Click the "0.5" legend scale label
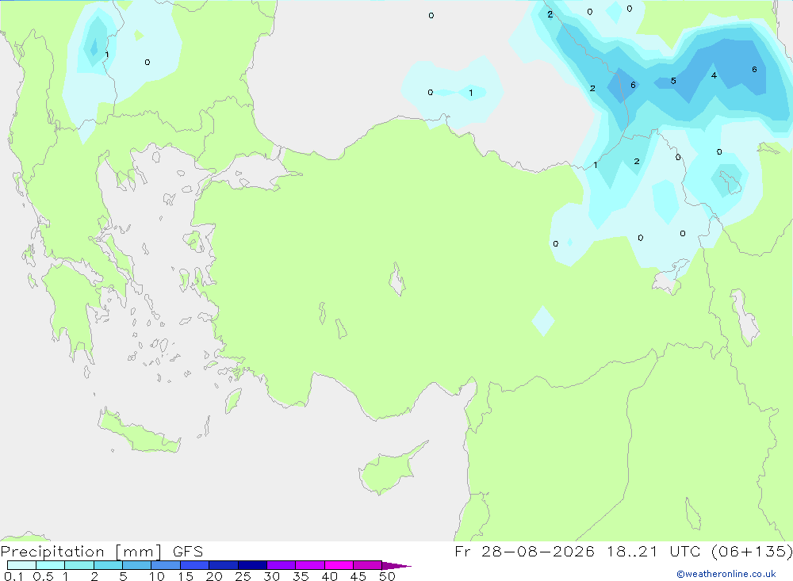Viewport: 793px width, 581px height. coord(43,576)
